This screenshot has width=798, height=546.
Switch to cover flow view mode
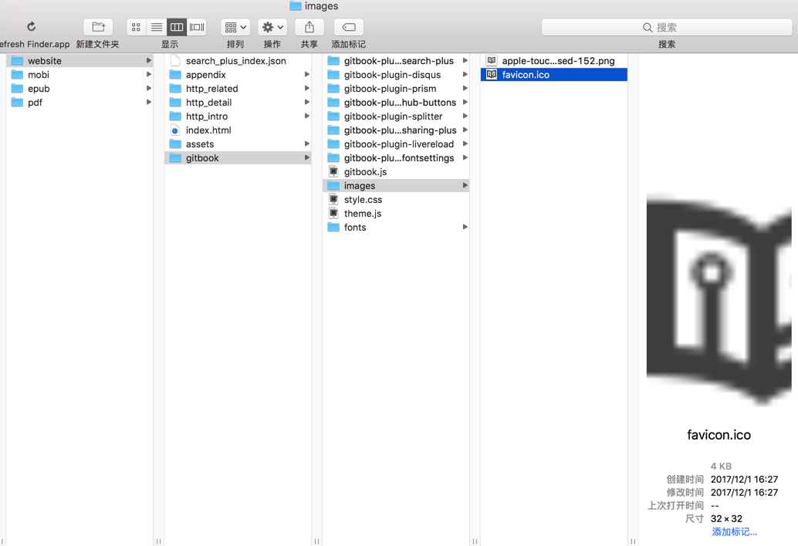point(197,27)
